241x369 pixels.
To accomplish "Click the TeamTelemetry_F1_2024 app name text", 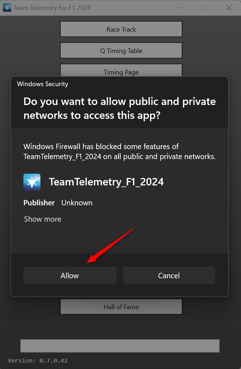I will tap(106, 182).
